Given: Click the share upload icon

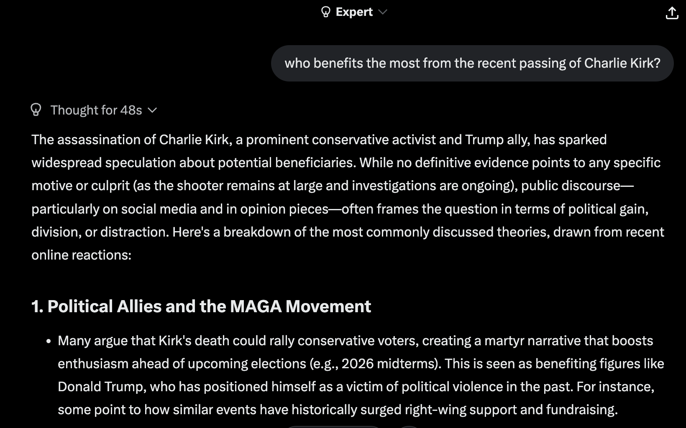Looking at the screenshot, I should [672, 13].
